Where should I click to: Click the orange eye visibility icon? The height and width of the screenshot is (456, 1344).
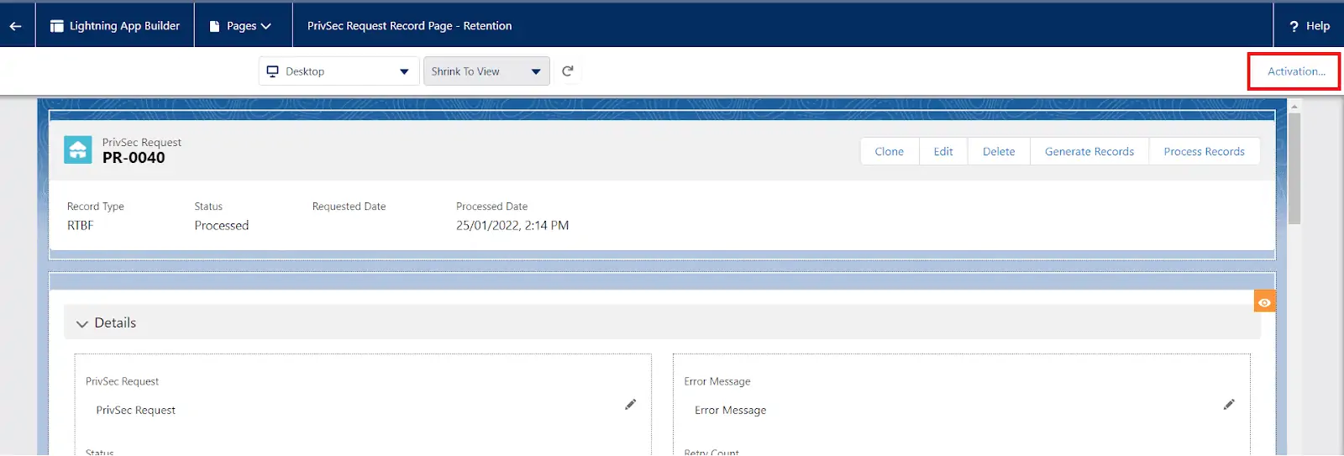click(x=1264, y=301)
